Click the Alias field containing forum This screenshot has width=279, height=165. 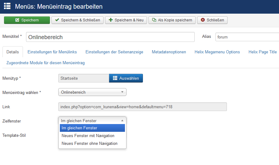click(x=247, y=37)
